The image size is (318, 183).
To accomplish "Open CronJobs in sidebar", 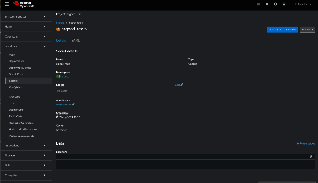I will tap(14, 97).
